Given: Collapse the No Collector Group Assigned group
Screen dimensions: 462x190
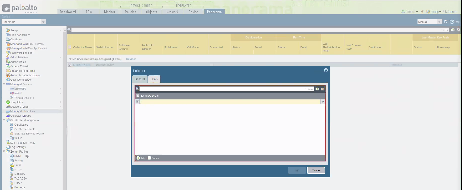Looking at the screenshot, I should [70, 59].
